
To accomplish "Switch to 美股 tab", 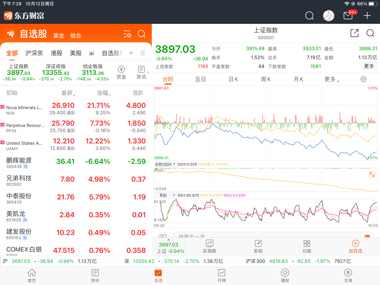I will pyautogui.click(x=76, y=53).
